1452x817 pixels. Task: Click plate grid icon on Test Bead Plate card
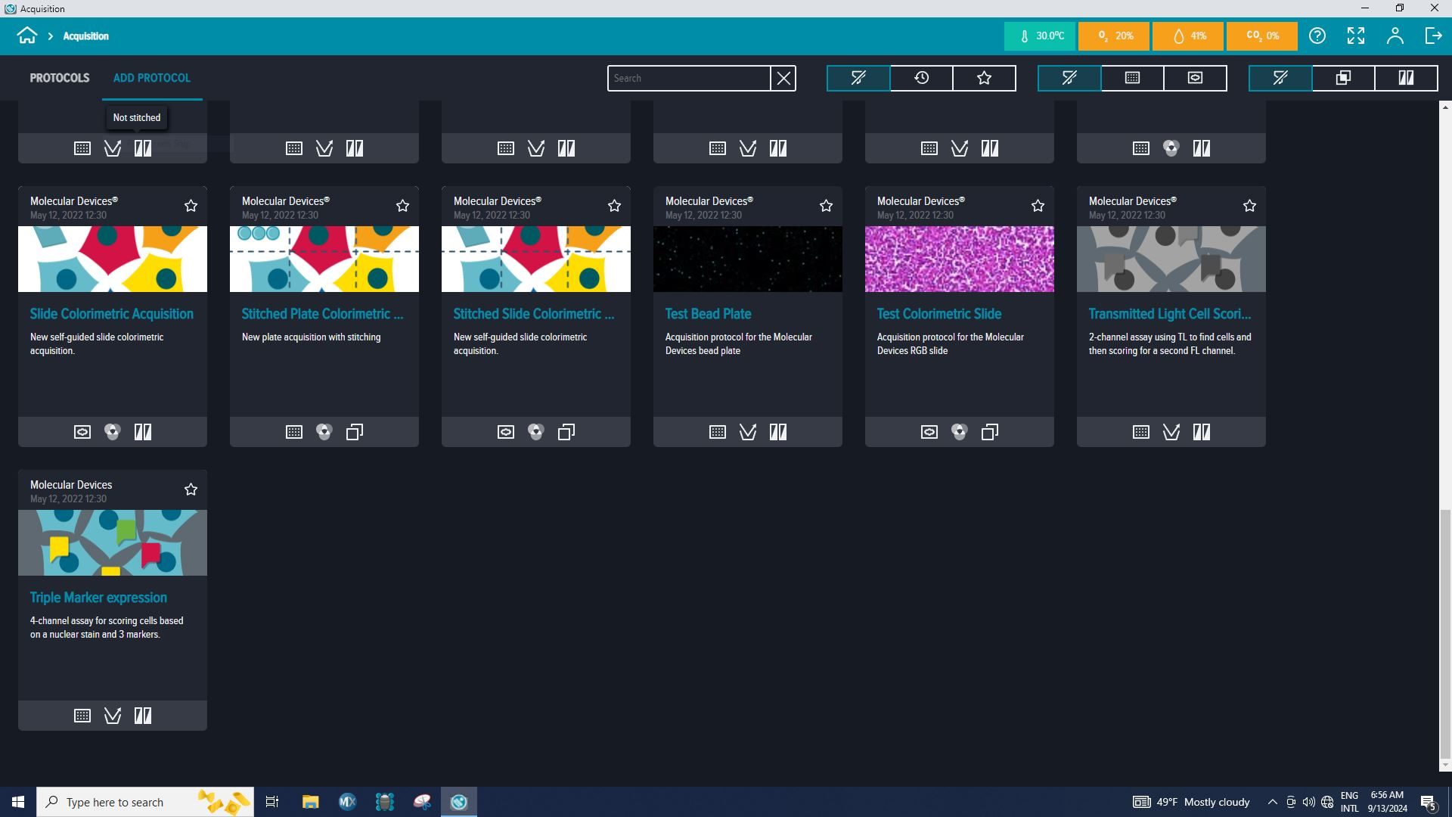pos(718,432)
